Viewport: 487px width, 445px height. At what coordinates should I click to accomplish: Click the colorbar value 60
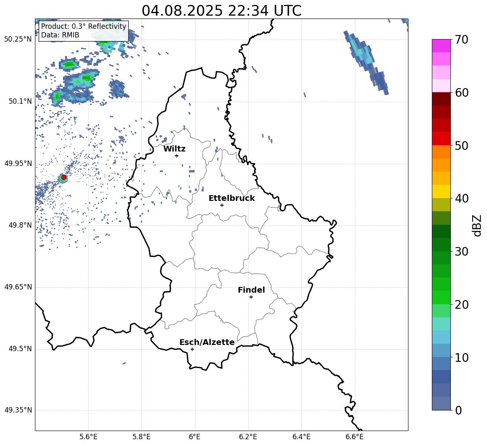pyautogui.click(x=462, y=93)
